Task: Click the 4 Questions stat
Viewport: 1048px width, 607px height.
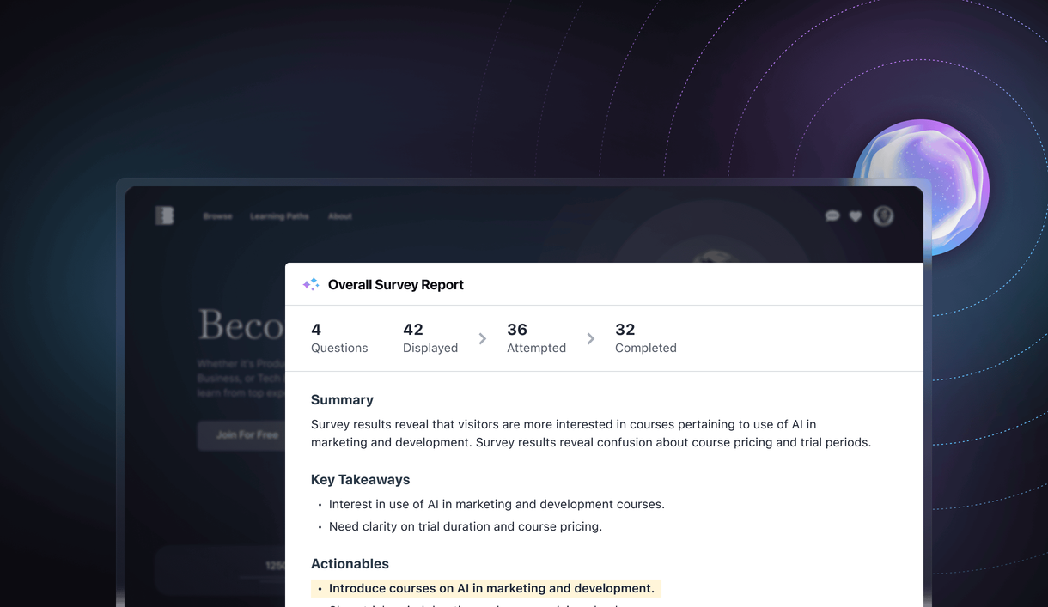Action: pos(339,337)
